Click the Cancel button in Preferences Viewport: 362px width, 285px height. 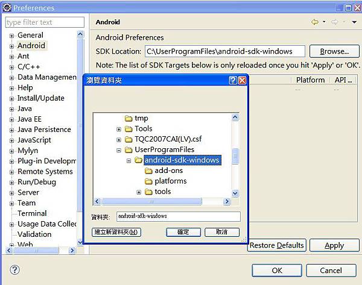coord(331,271)
